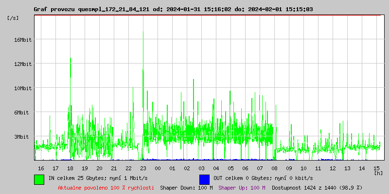Click the green IN legend color swatch

tap(39, 179)
